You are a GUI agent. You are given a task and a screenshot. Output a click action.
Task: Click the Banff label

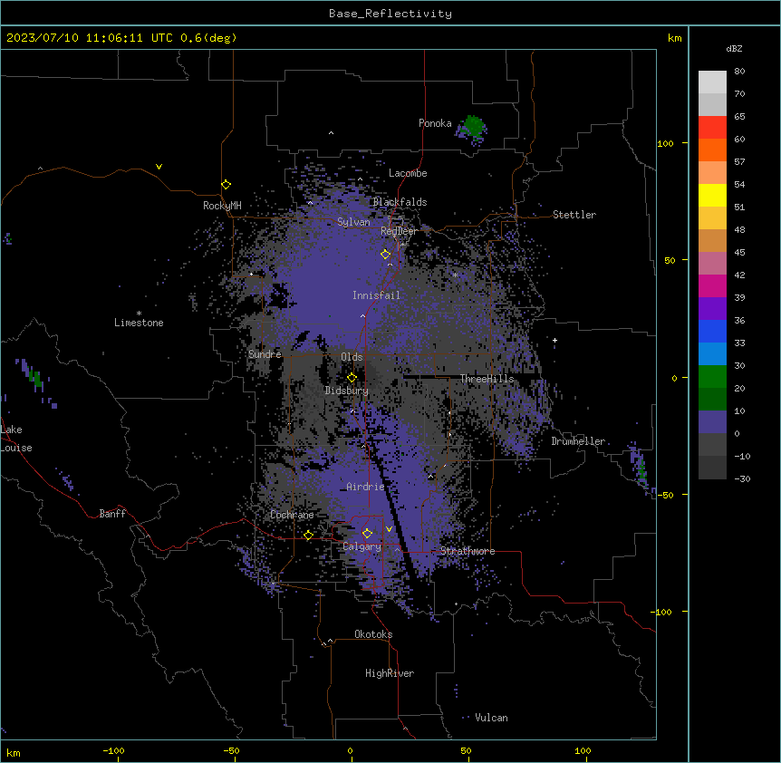(112, 514)
